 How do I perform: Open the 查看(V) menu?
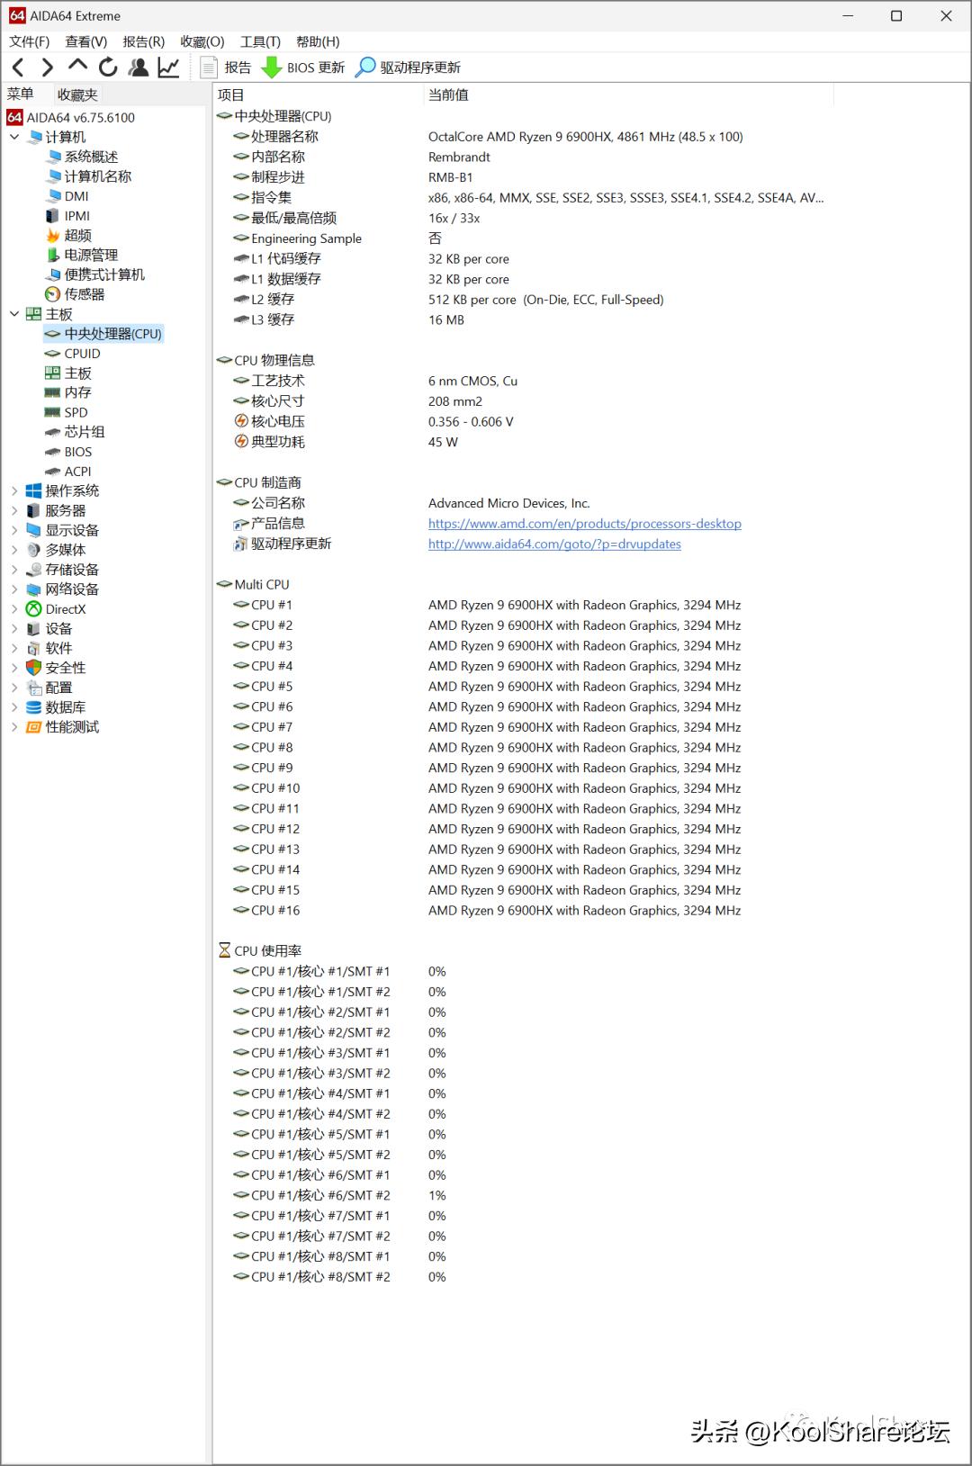point(86,41)
